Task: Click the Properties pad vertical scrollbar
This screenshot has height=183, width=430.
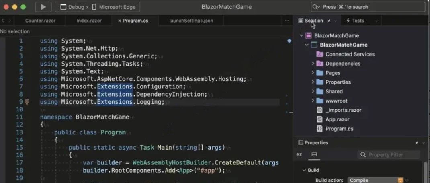Action: pos(426,172)
